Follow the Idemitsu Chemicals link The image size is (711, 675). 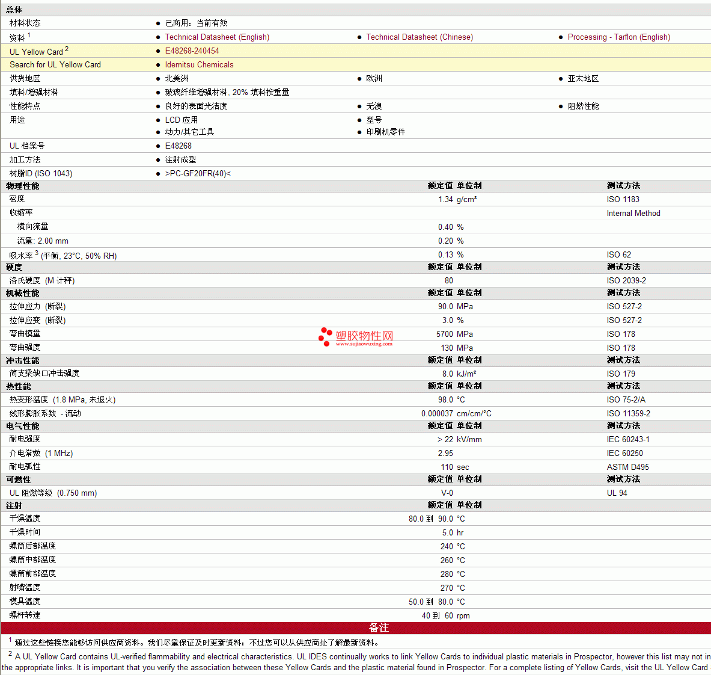(x=199, y=65)
